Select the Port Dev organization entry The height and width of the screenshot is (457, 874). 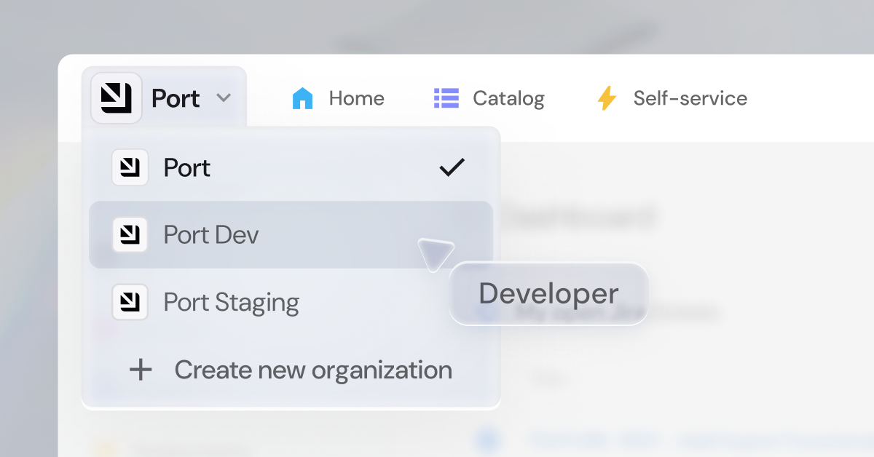(210, 234)
